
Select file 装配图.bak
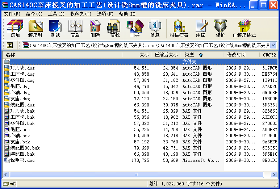22,154
